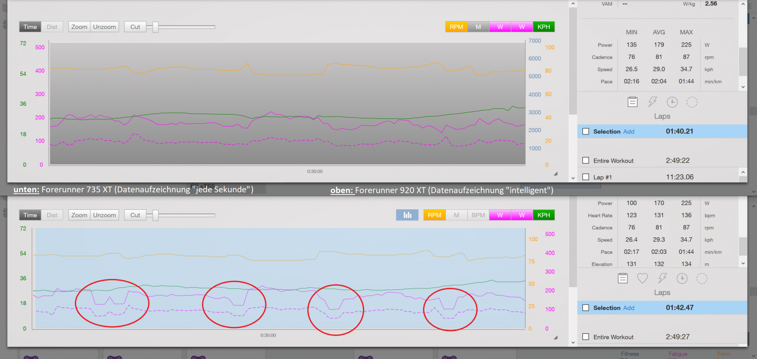Toggle the orange RPM channel in upper graph
The image size is (757, 359).
click(x=456, y=27)
